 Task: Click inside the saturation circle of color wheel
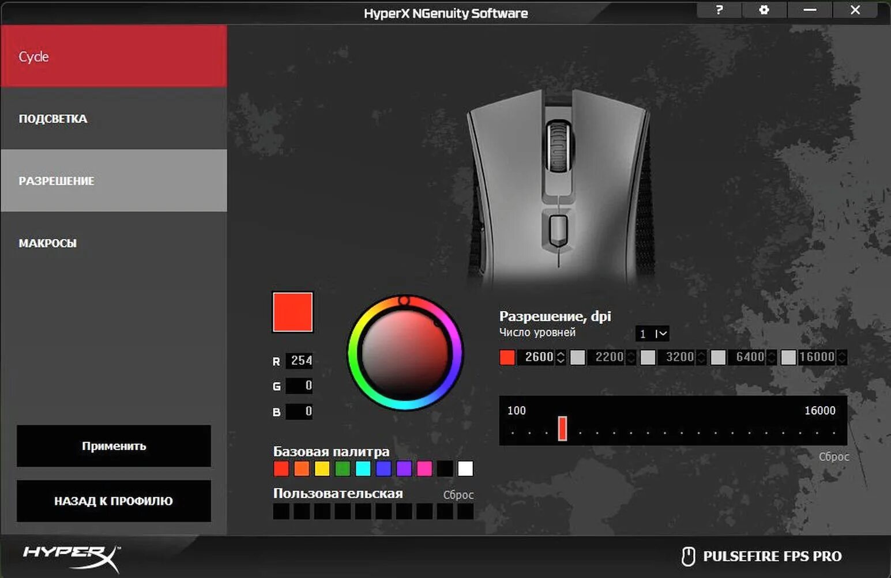point(405,353)
